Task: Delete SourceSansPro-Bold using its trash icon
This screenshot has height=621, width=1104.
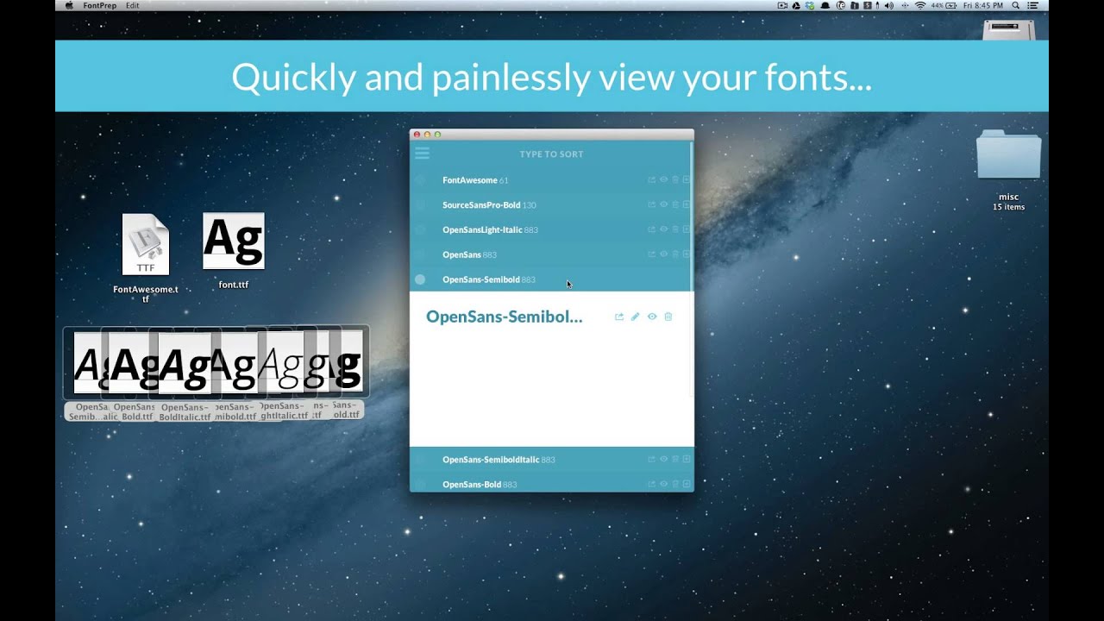Action: pos(675,204)
